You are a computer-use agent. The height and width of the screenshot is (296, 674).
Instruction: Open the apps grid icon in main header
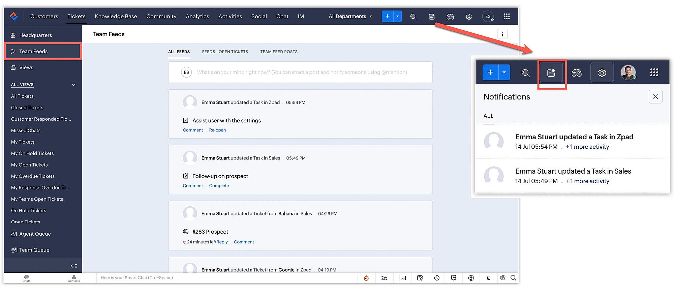(x=507, y=17)
